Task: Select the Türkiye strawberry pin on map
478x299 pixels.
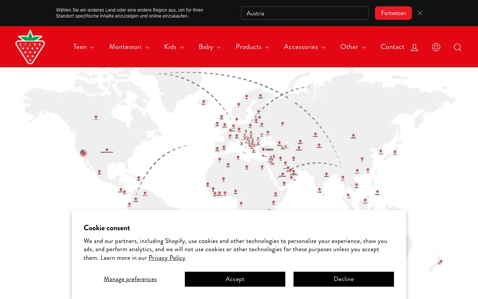Action: [263, 149]
